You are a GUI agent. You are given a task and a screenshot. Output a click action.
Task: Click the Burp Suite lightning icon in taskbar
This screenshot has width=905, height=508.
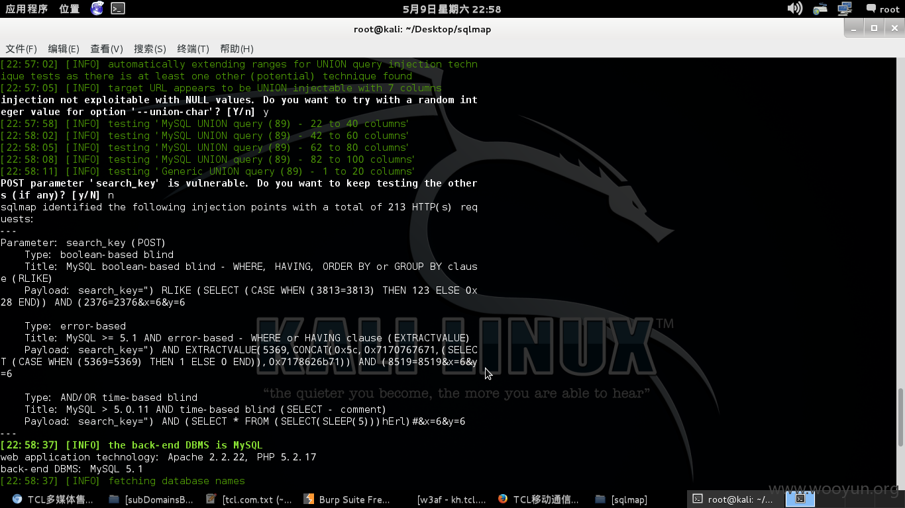(309, 499)
